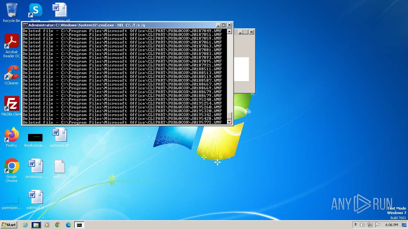Open the cmd window system menu icon

pyautogui.click(x=25, y=25)
